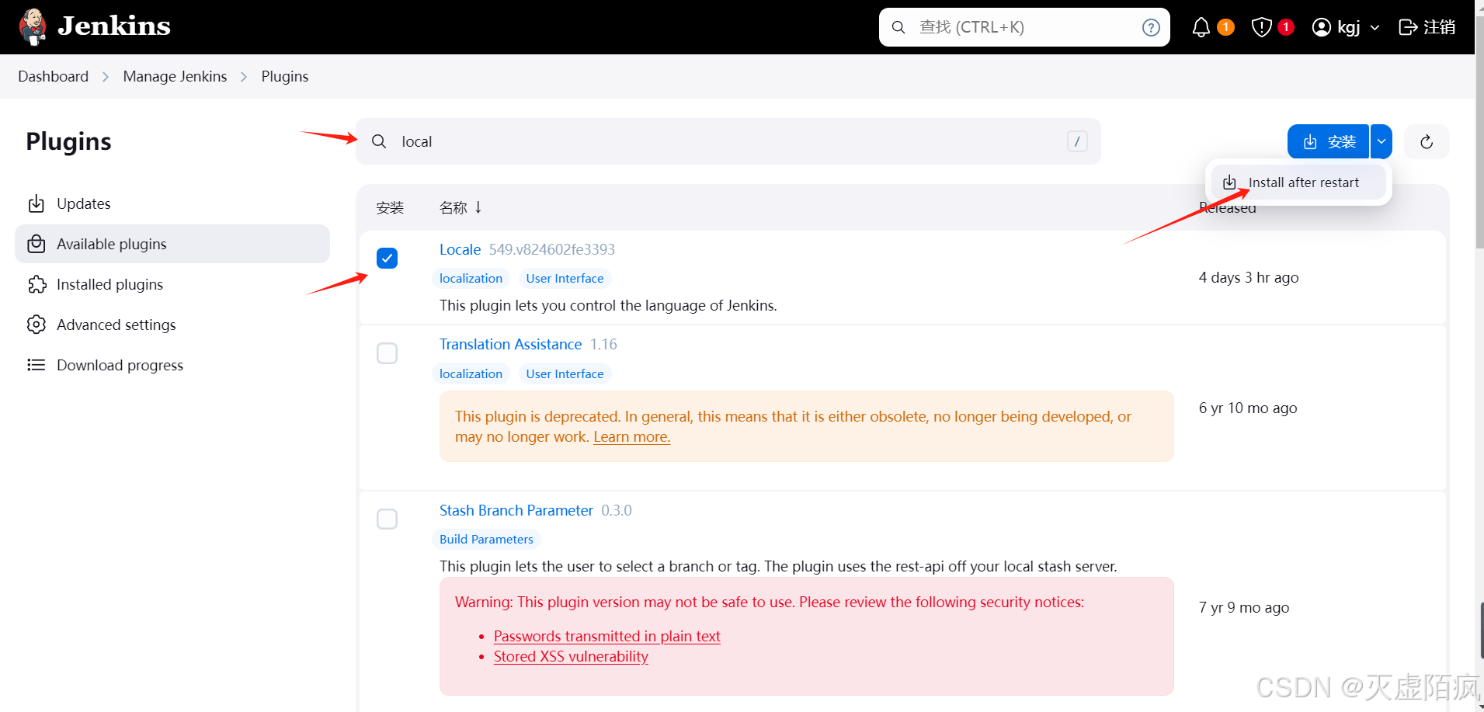
Task: Open the Updates sidebar item
Action: [x=172, y=203]
